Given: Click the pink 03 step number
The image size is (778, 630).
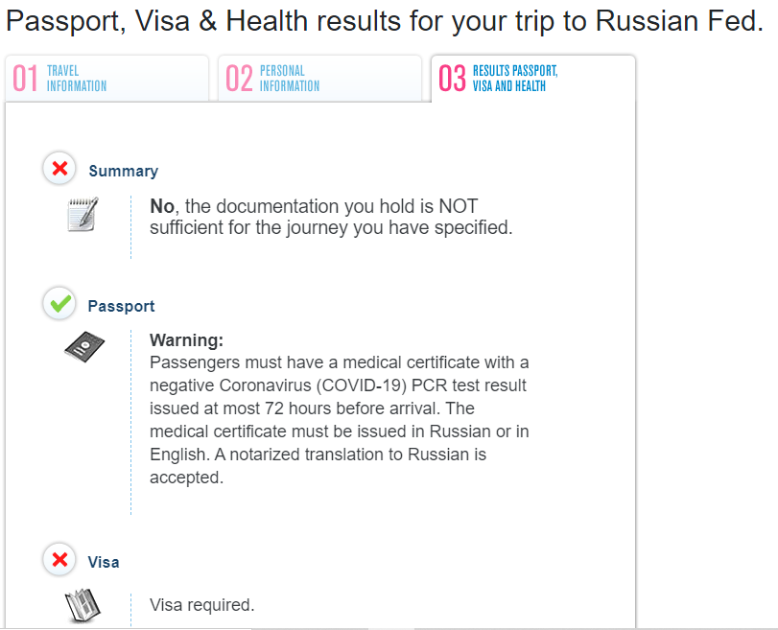Looking at the screenshot, I should pos(452,79).
